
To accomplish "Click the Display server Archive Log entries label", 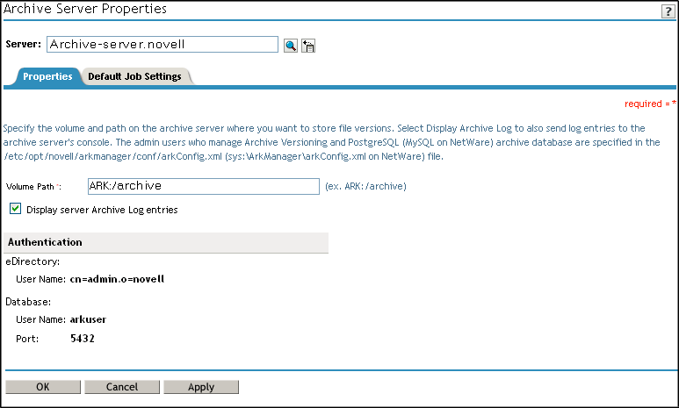I will (102, 210).
